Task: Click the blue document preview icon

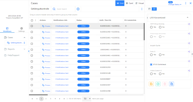Action: click(x=171, y=84)
